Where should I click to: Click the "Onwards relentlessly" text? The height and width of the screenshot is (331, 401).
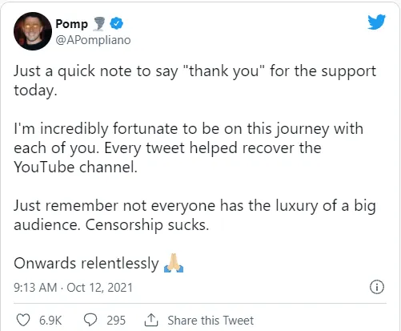(x=86, y=264)
